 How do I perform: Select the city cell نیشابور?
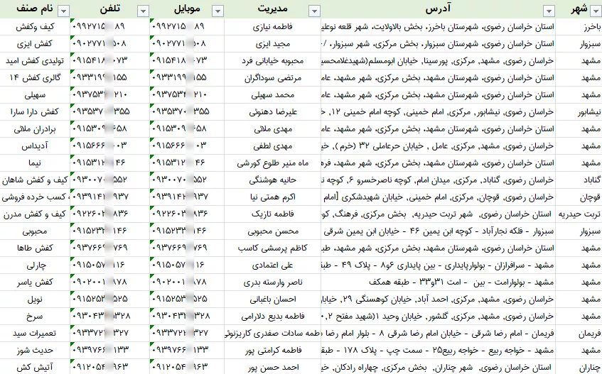coord(579,112)
